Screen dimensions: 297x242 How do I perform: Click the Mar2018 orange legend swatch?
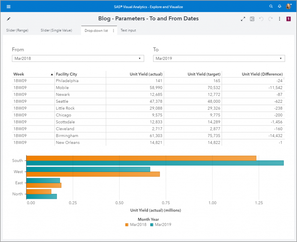pyautogui.click(x=127, y=225)
